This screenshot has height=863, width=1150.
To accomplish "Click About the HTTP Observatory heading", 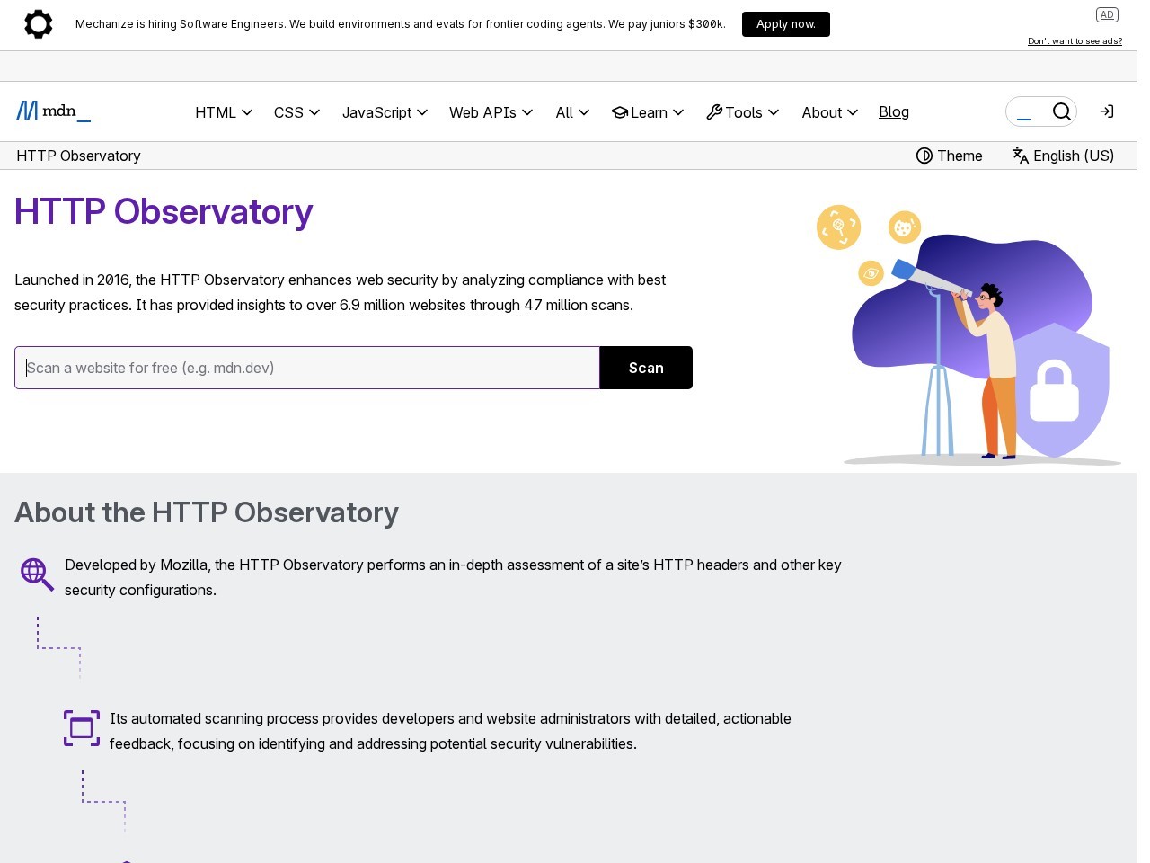I will (207, 512).
